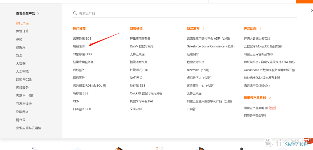Select 开发与运维 category
The width and height of the screenshot is (313, 150).
[24, 104]
